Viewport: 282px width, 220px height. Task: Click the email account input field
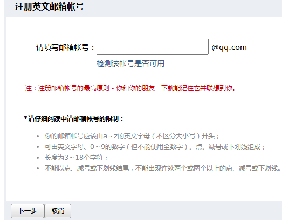(x=153, y=47)
